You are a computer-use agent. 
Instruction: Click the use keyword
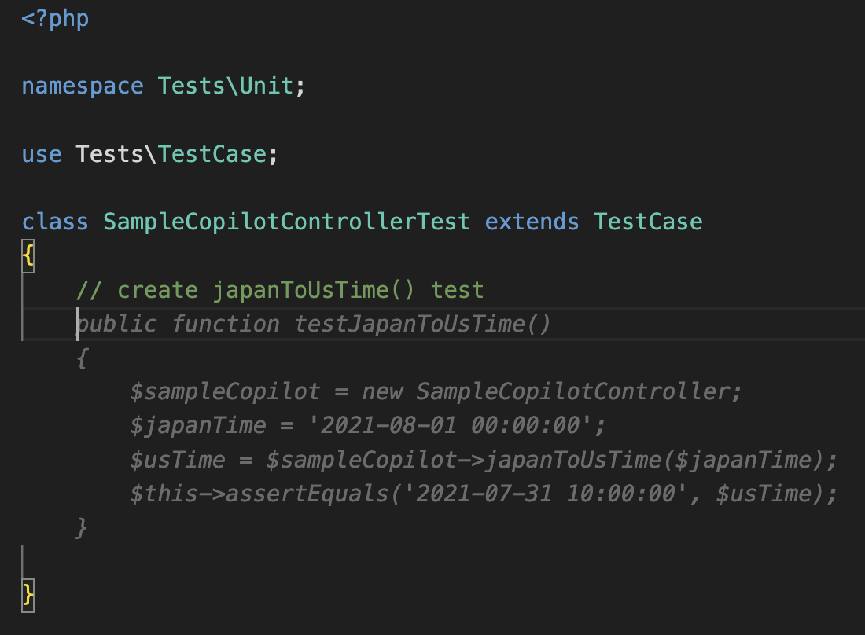pos(42,154)
